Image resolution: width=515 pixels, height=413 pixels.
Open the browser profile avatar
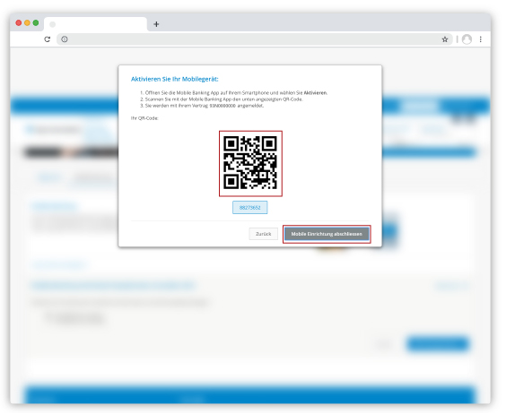467,39
